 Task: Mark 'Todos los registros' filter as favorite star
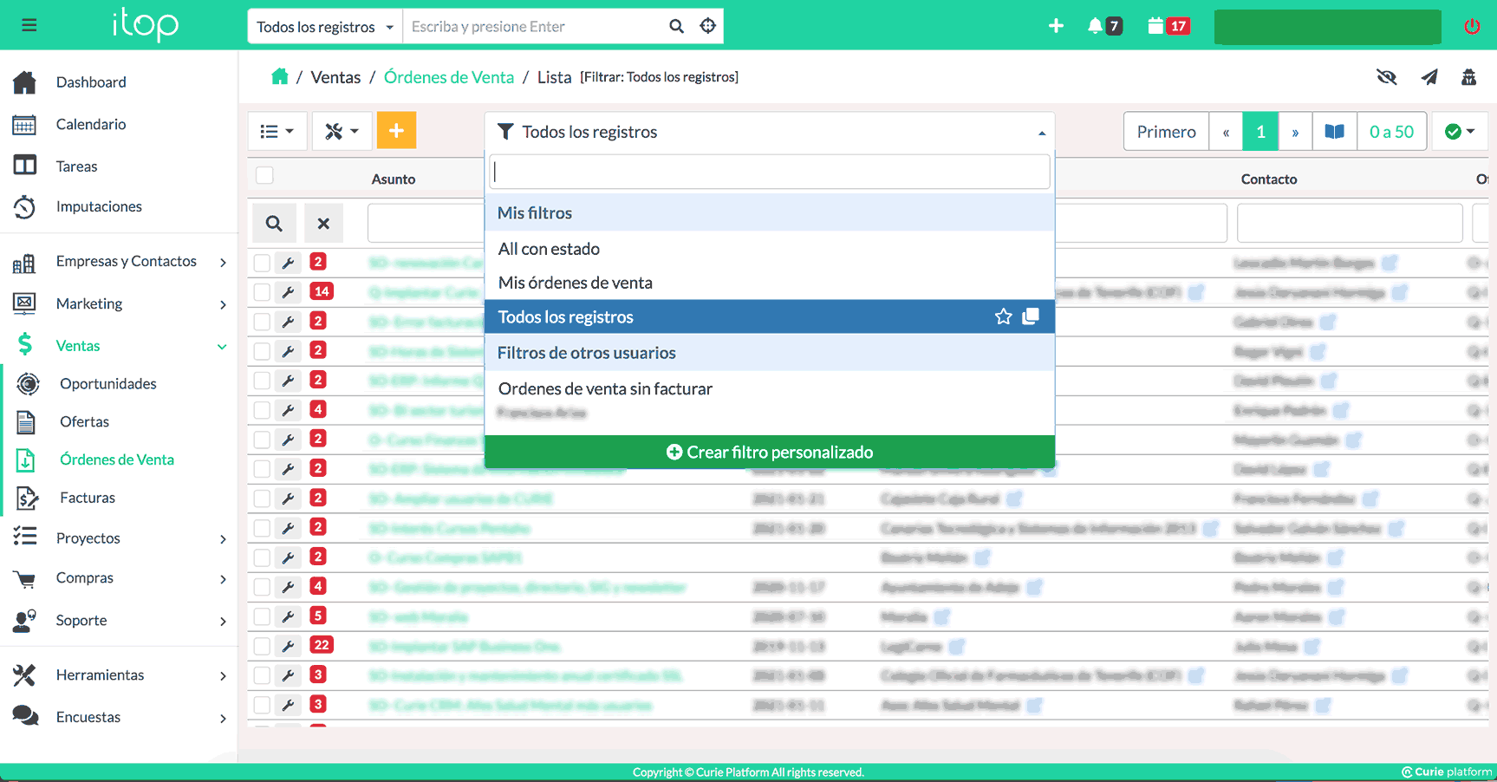1003,317
